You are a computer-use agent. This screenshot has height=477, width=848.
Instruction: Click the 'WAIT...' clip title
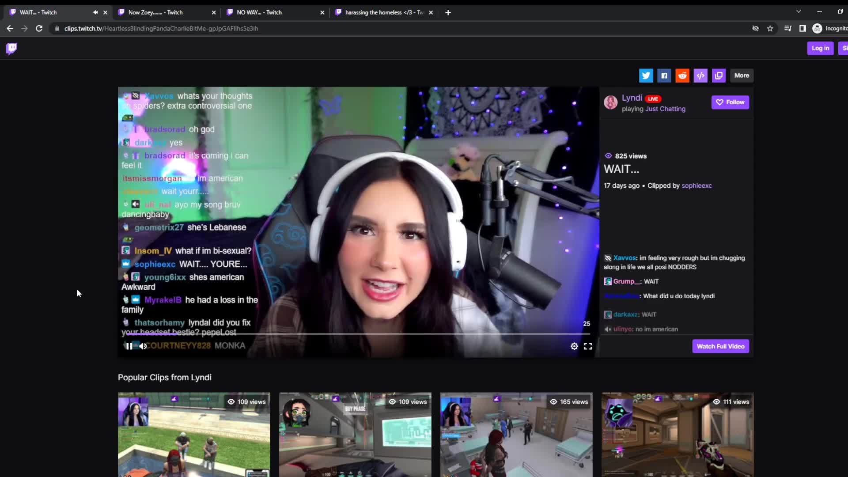pyautogui.click(x=621, y=169)
